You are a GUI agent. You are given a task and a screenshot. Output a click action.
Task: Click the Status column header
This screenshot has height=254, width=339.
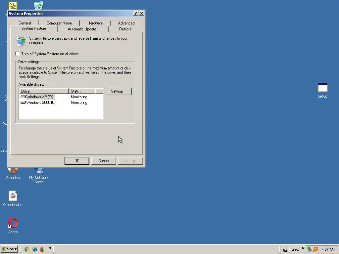pos(82,91)
